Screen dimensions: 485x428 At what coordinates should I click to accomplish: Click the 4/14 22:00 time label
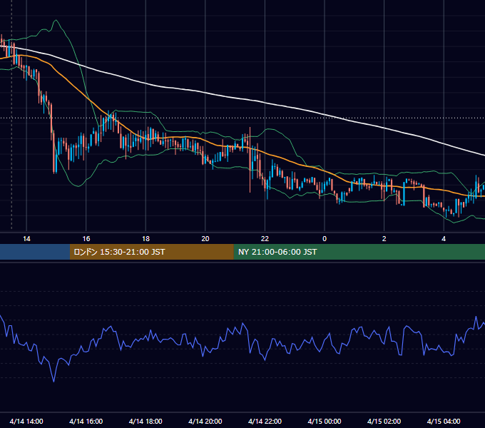click(x=265, y=421)
